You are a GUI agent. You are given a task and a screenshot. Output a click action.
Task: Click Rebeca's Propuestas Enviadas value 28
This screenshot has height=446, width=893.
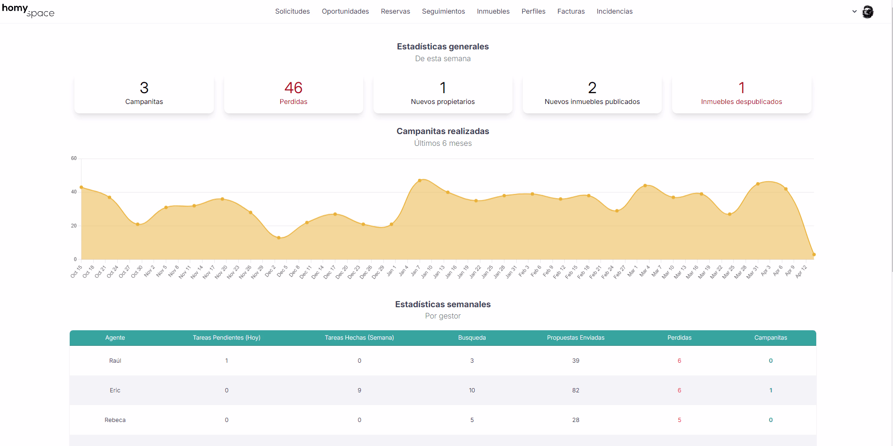coord(576,420)
